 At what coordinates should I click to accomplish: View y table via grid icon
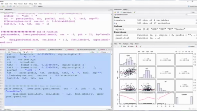click(x=196, y=23)
